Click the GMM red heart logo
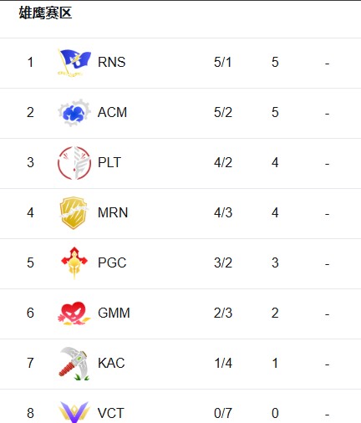The width and height of the screenshot is (361, 423). 74,313
